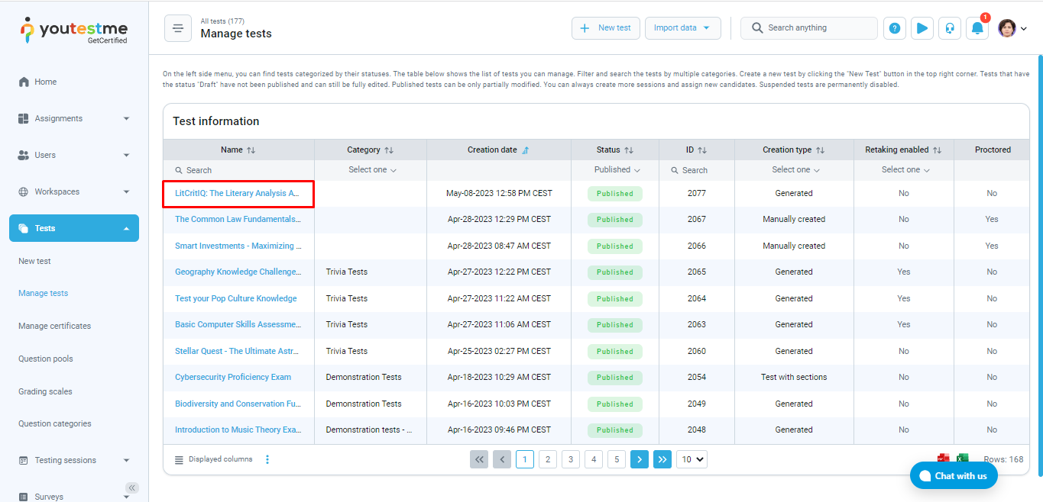The height and width of the screenshot is (502, 1043).
Task: Open the Cybersecurity Proficiency Exam link
Action: [233, 377]
